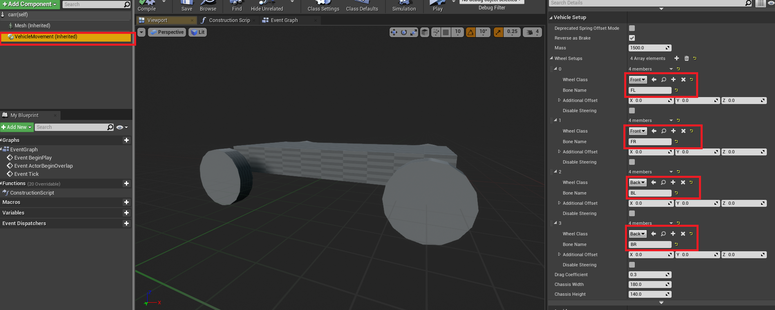Select the scale gizmo tool
This screenshot has width=775, height=310.
[x=414, y=32]
